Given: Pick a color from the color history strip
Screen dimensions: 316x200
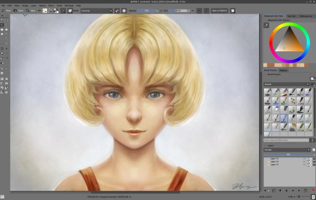Looking at the screenshot, I should (x=285, y=65).
